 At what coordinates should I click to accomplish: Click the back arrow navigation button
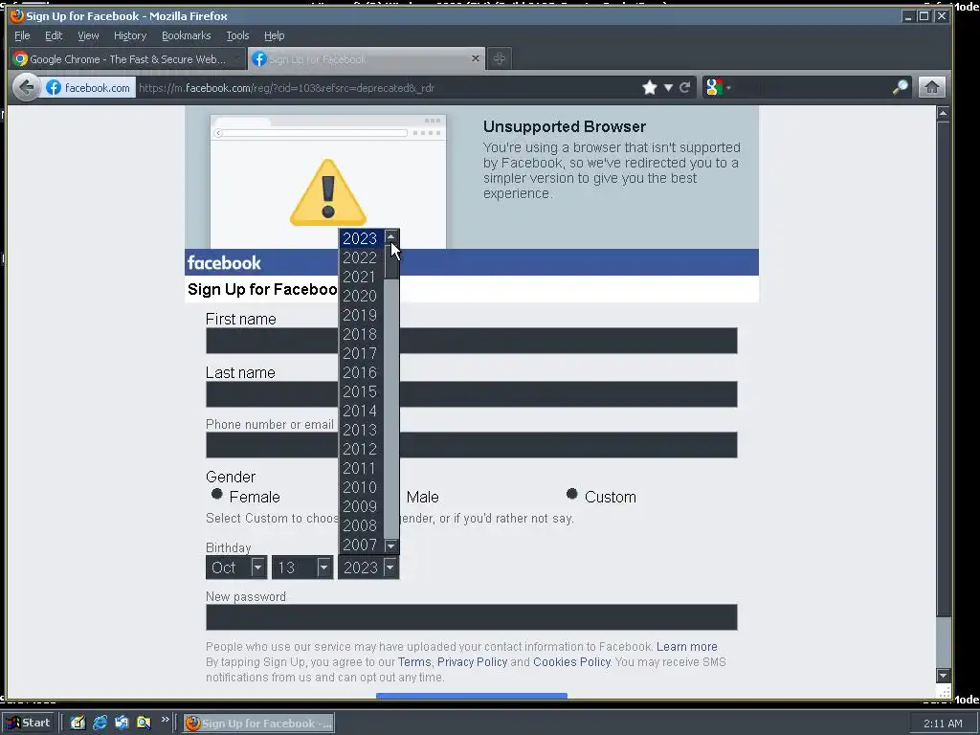click(26, 87)
